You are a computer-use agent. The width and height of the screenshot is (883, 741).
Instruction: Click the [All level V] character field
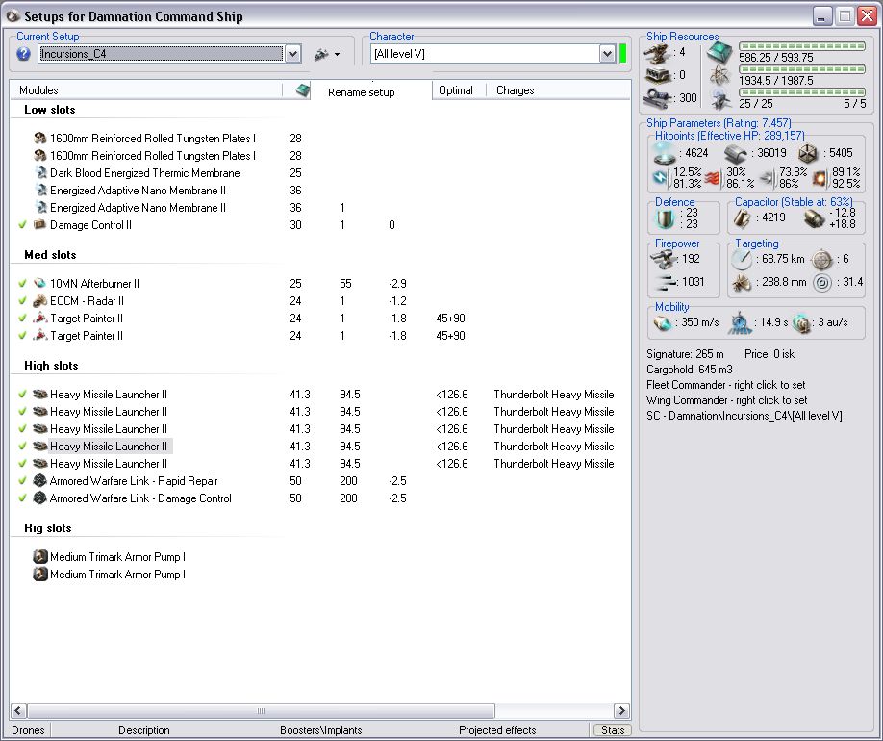click(485, 54)
